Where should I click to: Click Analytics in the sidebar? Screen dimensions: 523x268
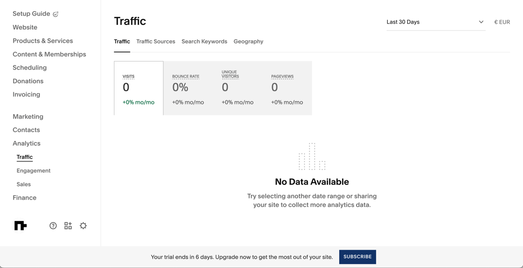click(27, 144)
